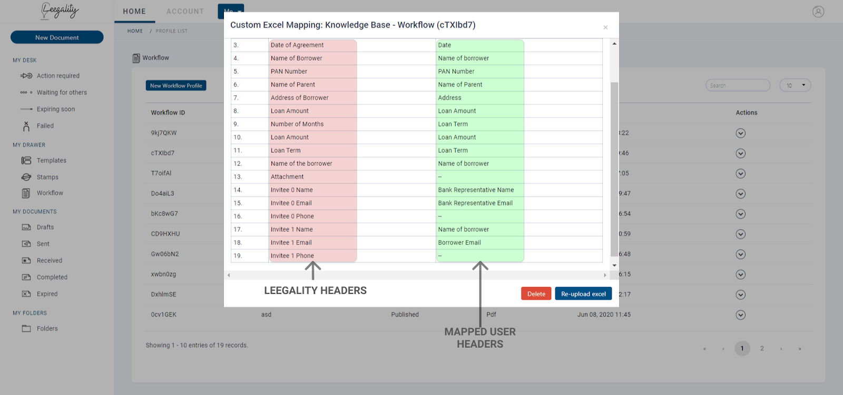Expand actions for workflow cTXIbd7
This screenshot has height=395, width=843.
tap(741, 153)
